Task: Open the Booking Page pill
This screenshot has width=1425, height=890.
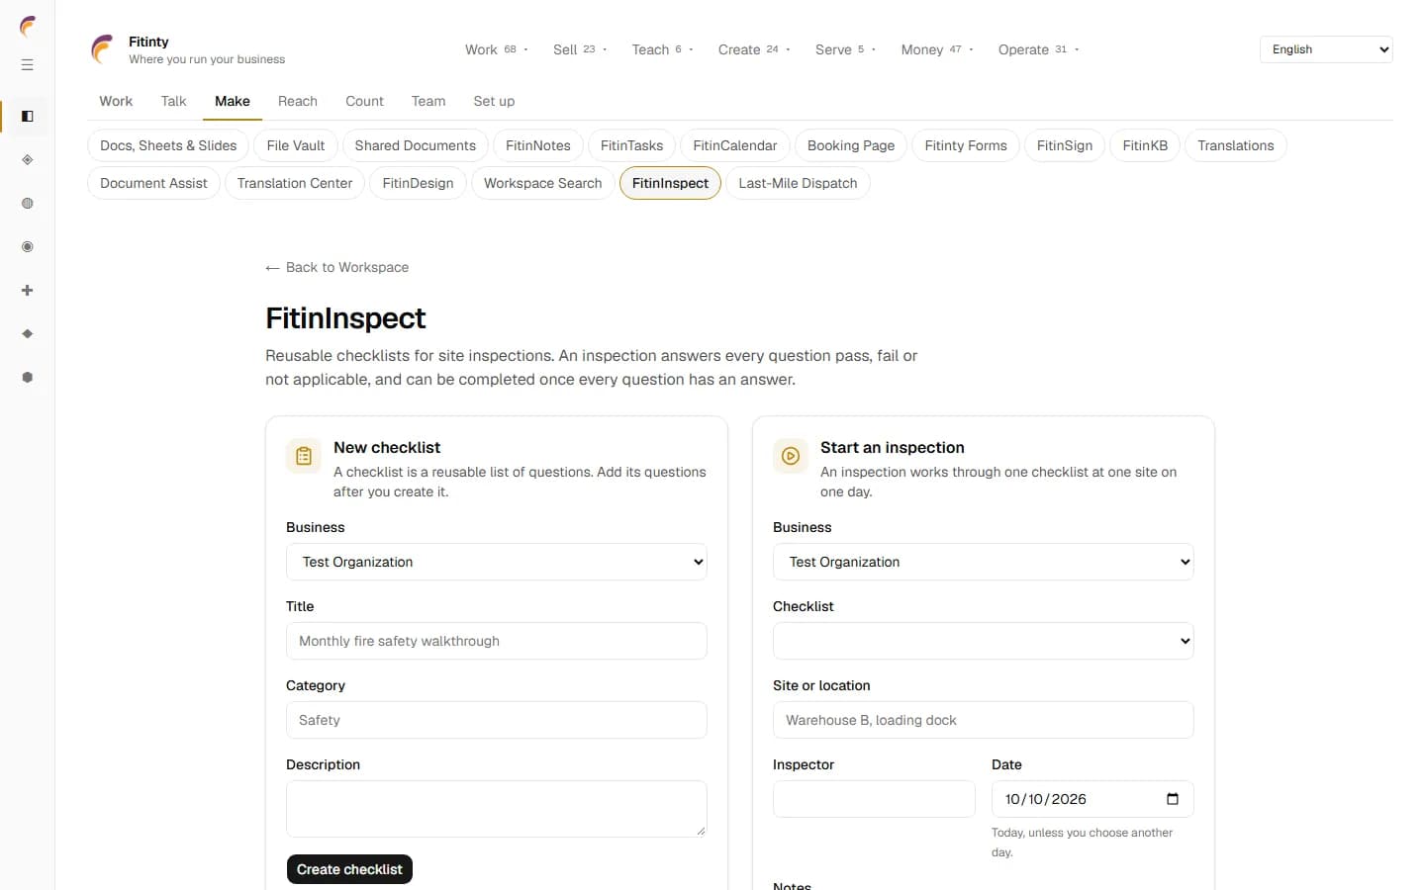Action: coord(851,145)
